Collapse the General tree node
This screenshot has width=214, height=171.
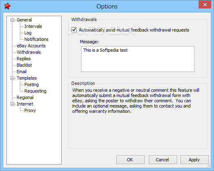point(12,20)
